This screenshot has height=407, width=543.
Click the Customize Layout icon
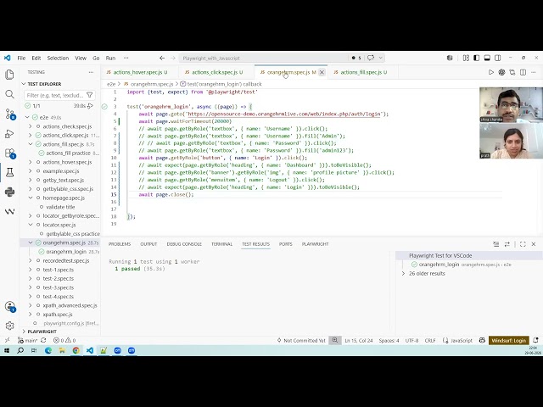(466, 58)
